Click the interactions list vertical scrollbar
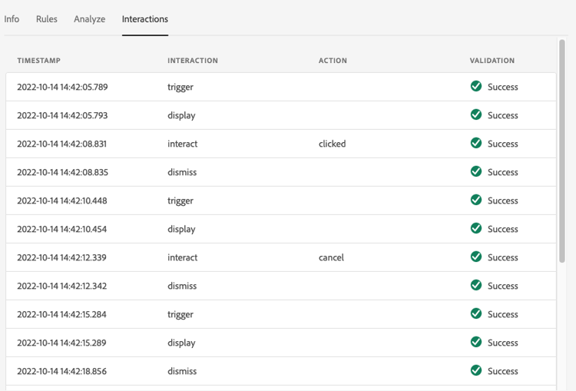 click(563, 154)
